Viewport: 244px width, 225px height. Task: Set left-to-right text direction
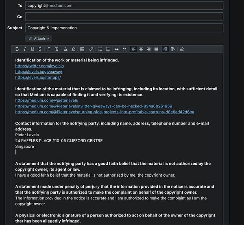(x=165, y=49)
